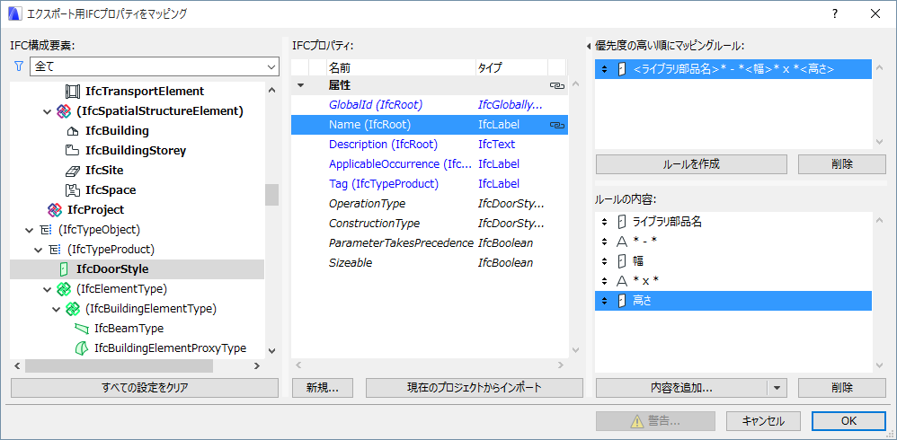Click the IfcSpace icon
897x440 pixels.
click(73, 190)
